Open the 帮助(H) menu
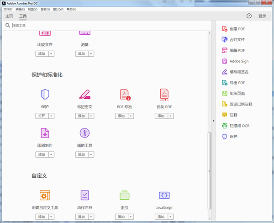The width and height of the screenshot is (274, 223). [x=72, y=9]
